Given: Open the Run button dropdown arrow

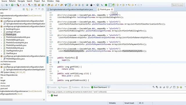Looking at the screenshot, I should tap(15, 5).
